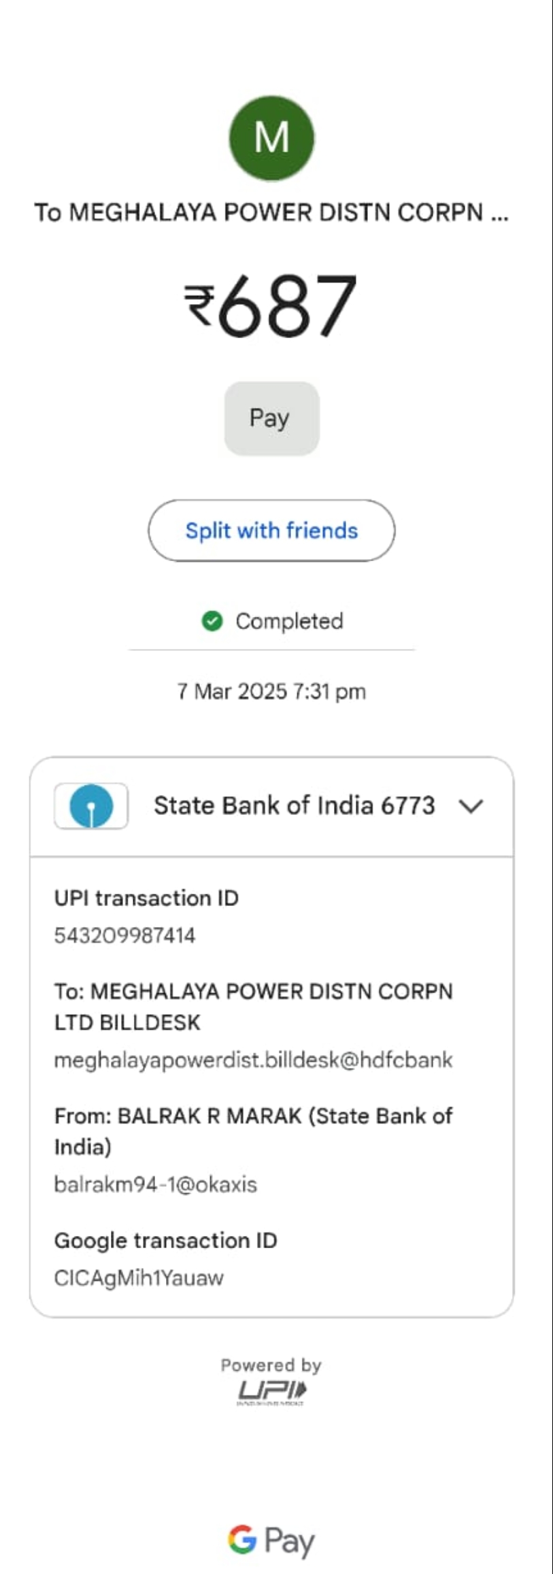Collapse the bank details chevron arrow
The width and height of the screenshot is (553, 1574).
click(471, 806)
